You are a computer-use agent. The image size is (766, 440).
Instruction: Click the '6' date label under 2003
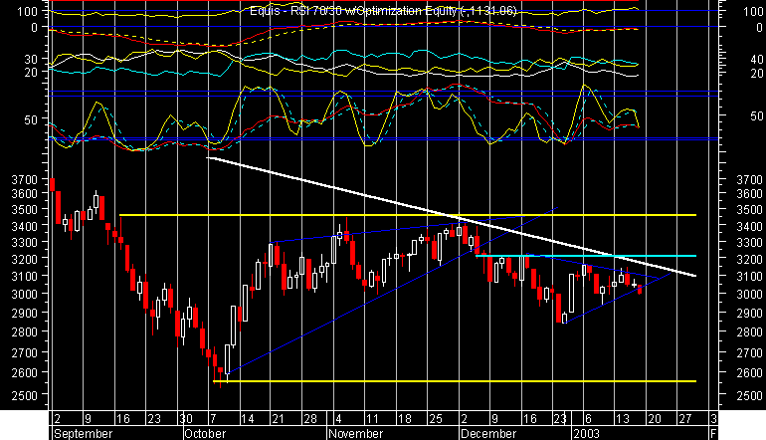click(x=588, y=419)
